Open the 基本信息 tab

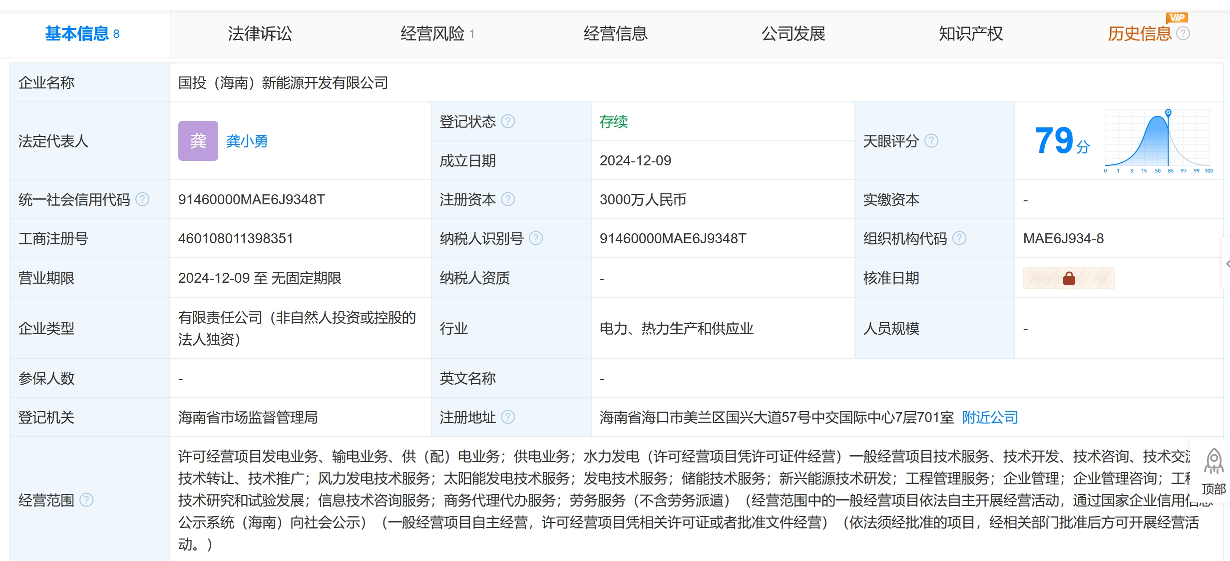(82, 33)
